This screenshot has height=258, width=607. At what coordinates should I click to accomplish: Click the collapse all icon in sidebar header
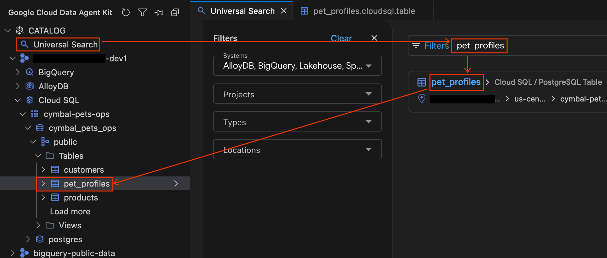175,12
